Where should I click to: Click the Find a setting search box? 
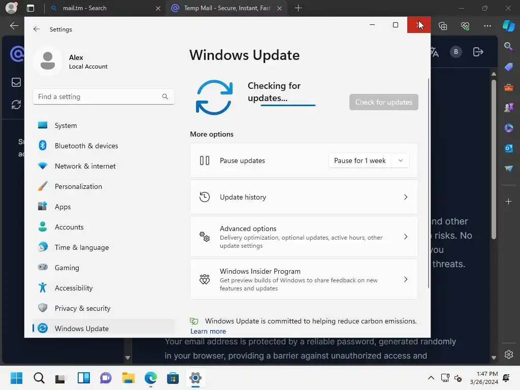click(104, 96)
